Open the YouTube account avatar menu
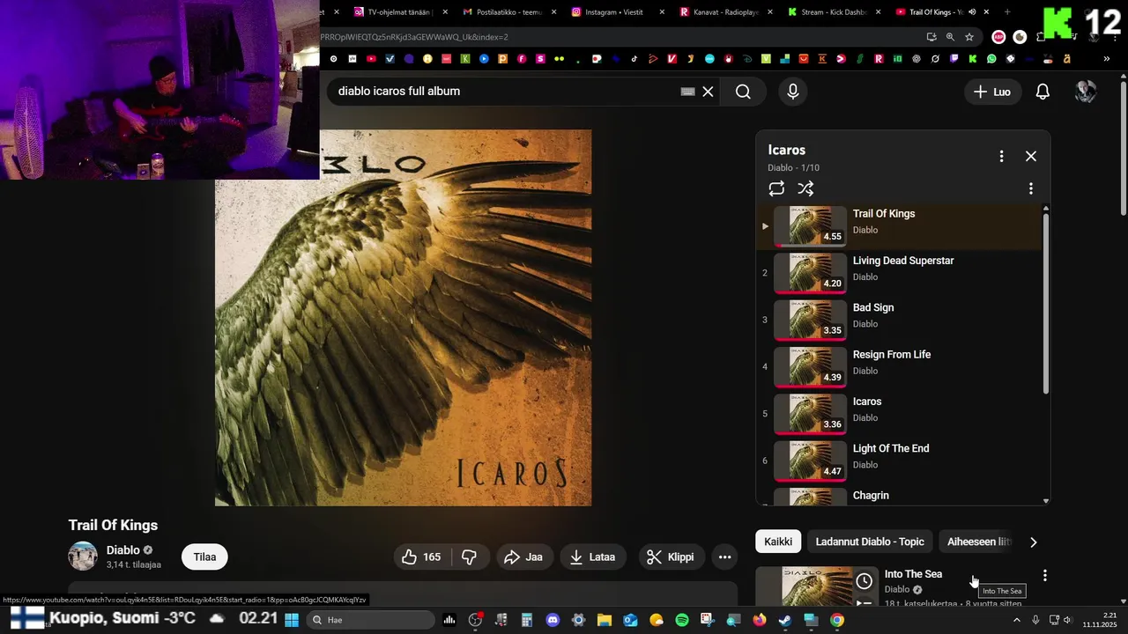 (x=1086, y=92)
